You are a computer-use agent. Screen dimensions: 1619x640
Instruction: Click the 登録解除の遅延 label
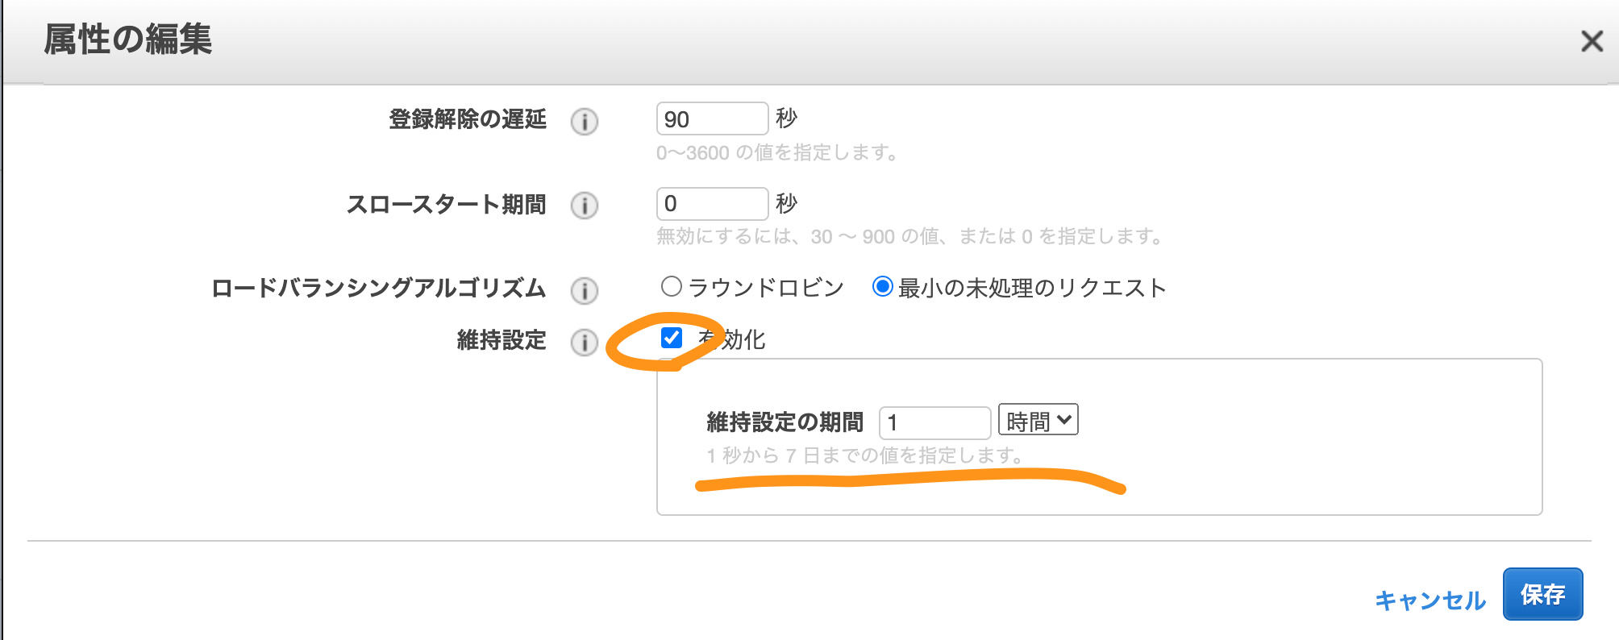pyautogui.click(x=468, y=119)
